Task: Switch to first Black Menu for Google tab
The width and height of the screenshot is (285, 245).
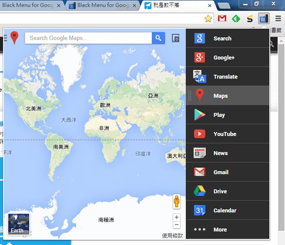Action: click(x=31, y=5)
